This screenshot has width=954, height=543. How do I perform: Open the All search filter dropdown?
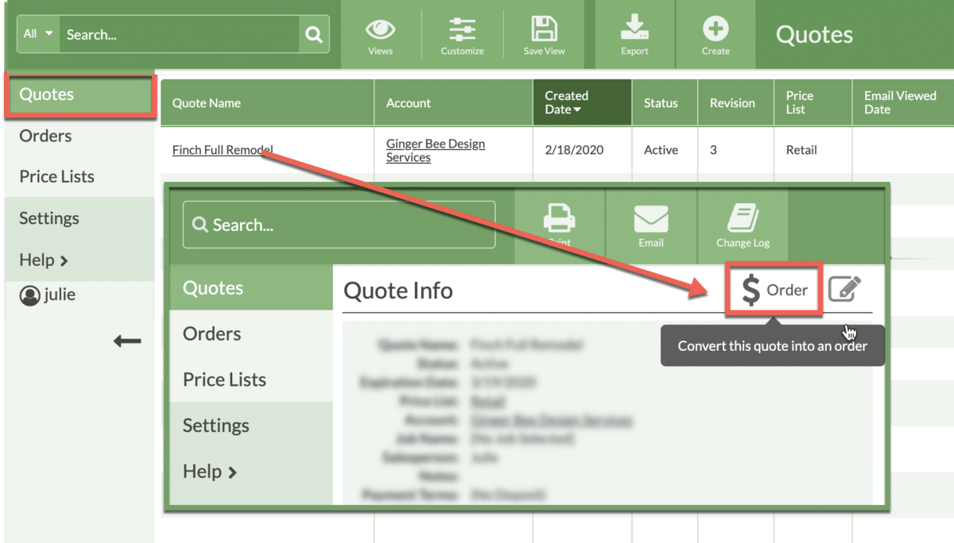38,34
